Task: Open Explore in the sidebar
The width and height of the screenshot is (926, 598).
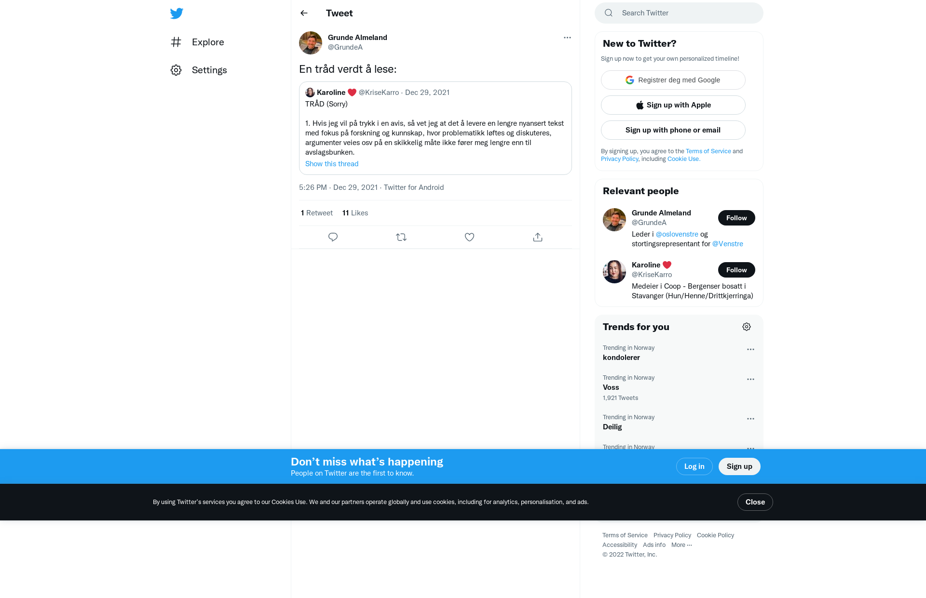Action: [x=197, y=42]
